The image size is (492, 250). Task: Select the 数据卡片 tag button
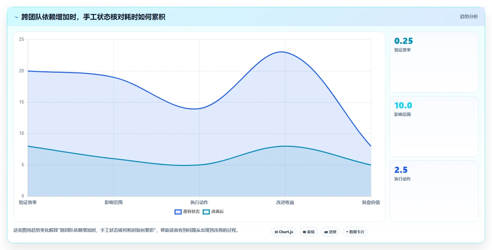[x=355, y=232]
